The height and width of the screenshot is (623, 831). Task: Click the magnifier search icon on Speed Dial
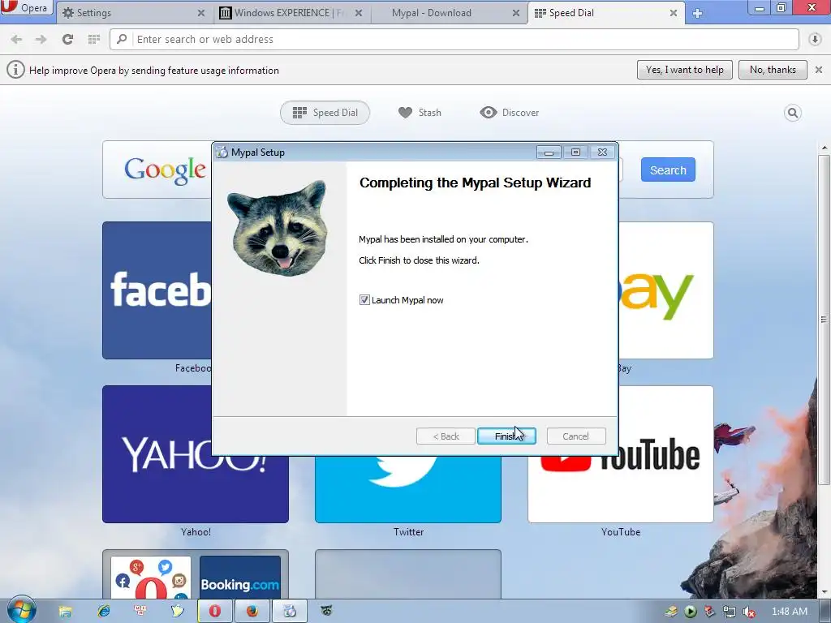point(792,112)
